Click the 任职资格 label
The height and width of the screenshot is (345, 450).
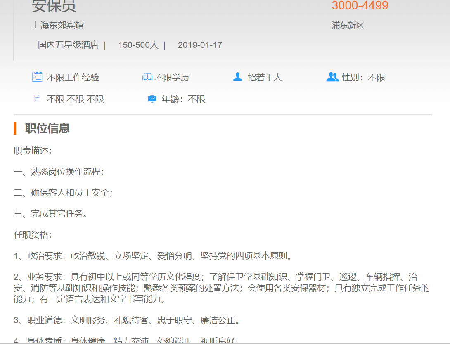click(33, 235)
